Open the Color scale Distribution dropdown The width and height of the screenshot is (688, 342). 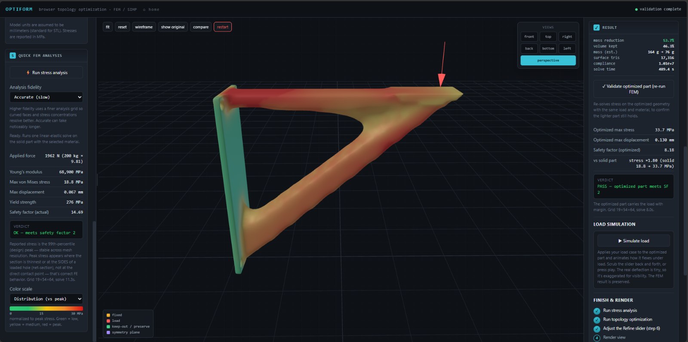46,299
